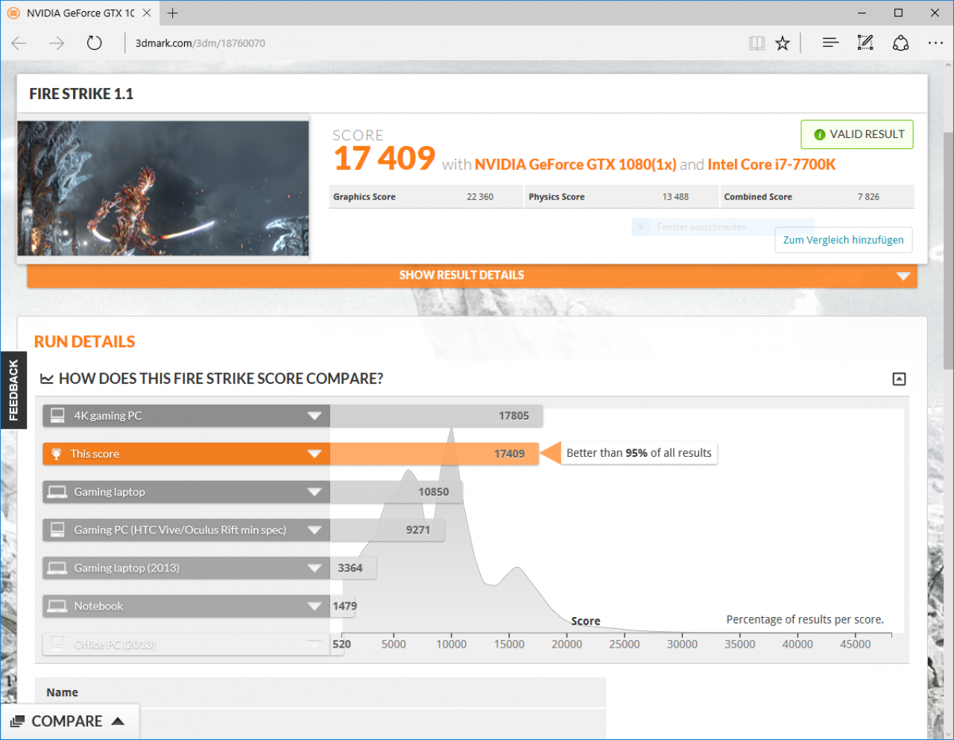
Task: Open the Edge More actions menu
Action: point(935,43)
